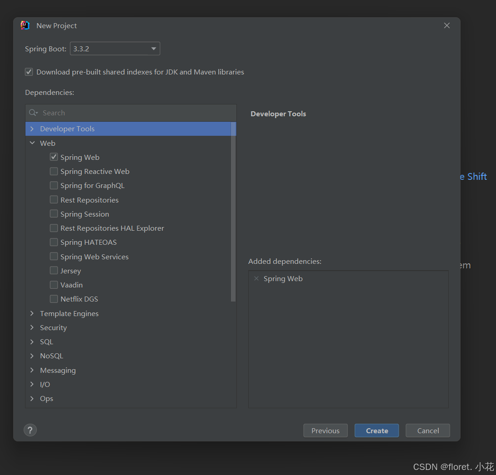Viewport: 496px width, 475px height.
Task: Select the Spring Web entry in added dependencies
Action: [283, 278]
